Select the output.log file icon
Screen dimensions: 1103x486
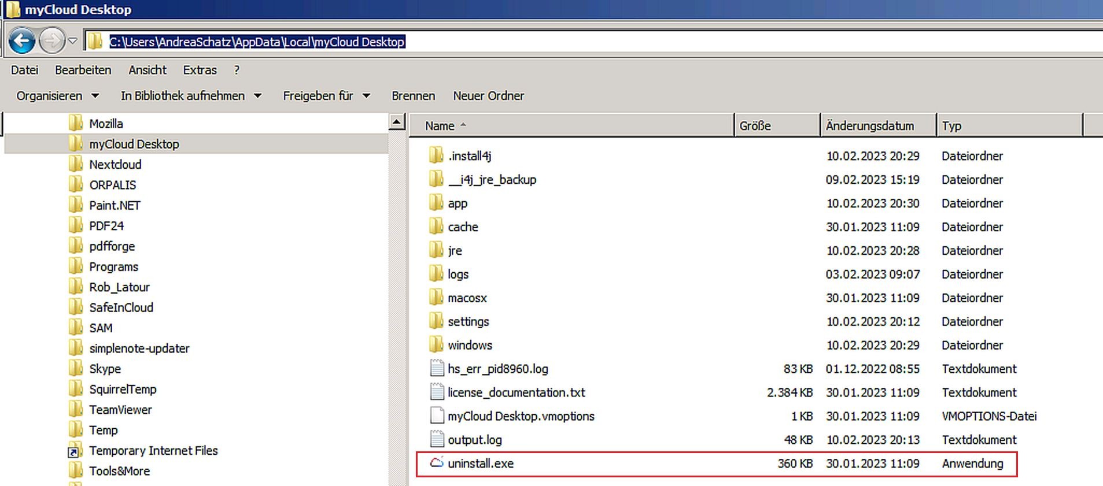click(x=437, y=440)
